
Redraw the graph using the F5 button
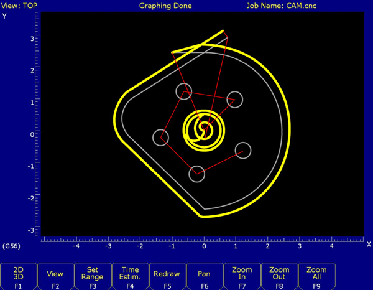(167, 277)
